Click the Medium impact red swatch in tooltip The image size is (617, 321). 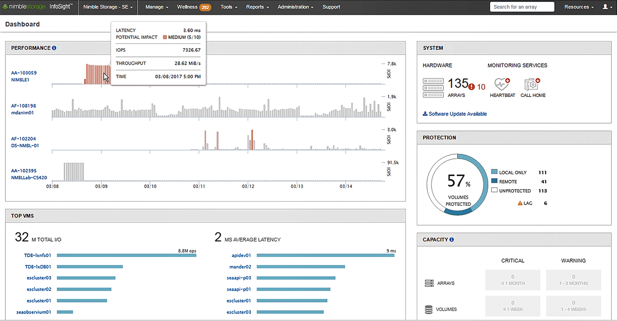click(x=165, y=37)
